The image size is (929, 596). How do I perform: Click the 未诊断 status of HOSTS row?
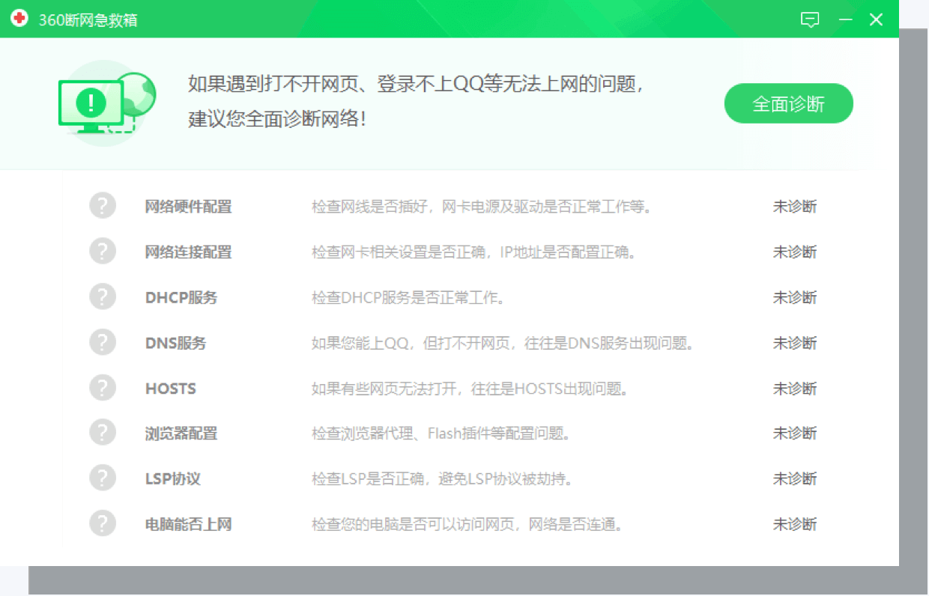pyautogui.click(x=794, y=389)
